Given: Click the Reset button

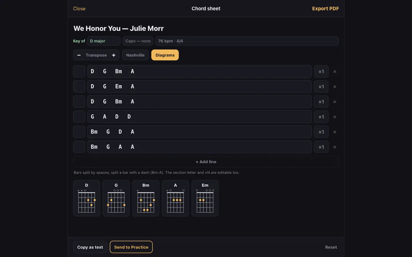Looking at the screenshot, I should (331, 247).
